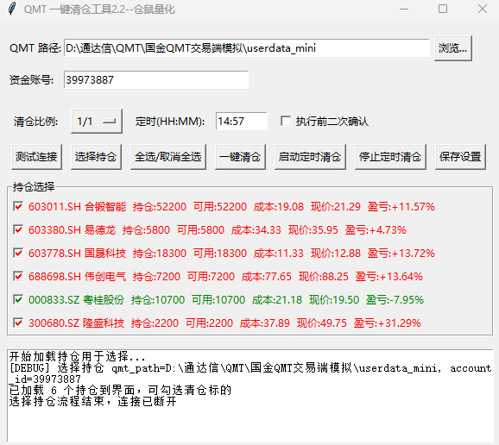Open the 清仓比例 1/1 dropdown

(x=97, y=122)
